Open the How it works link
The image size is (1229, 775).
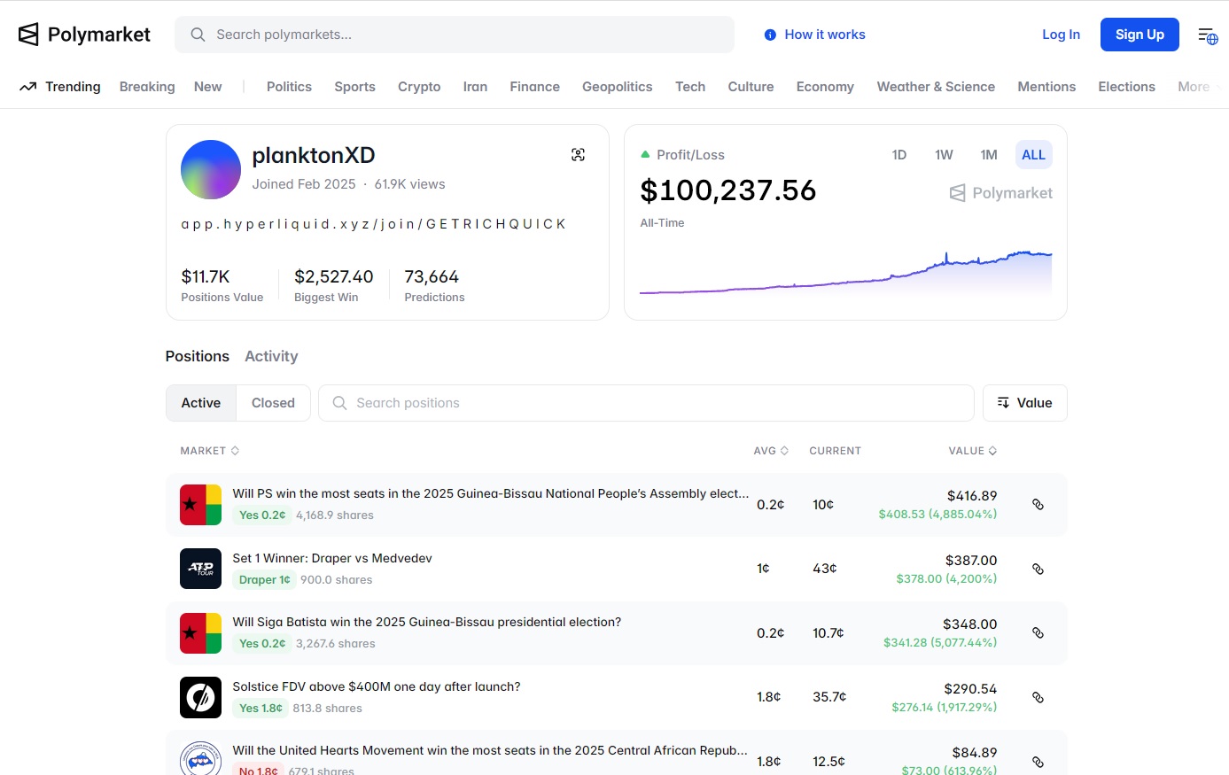[x=825, y=35]
